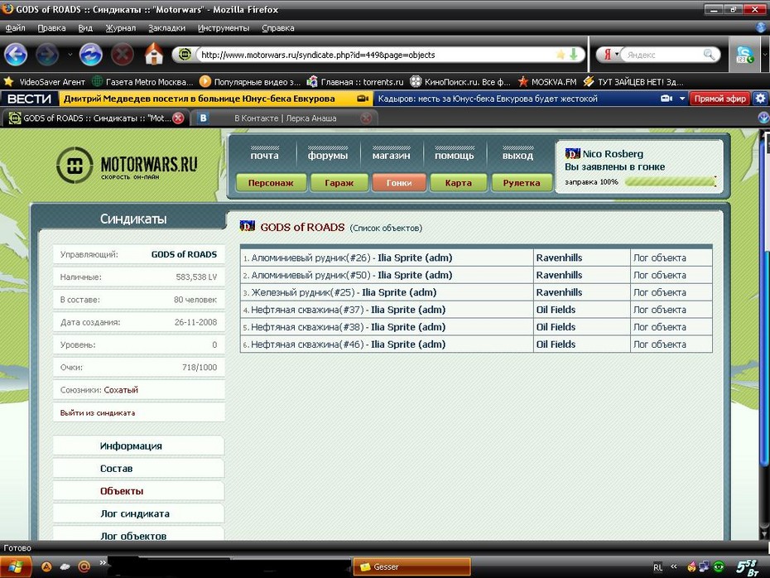Viewport: 770px width, 578px height.
Task: Open the Инструменты menu
Action: (x=224, y=28)
